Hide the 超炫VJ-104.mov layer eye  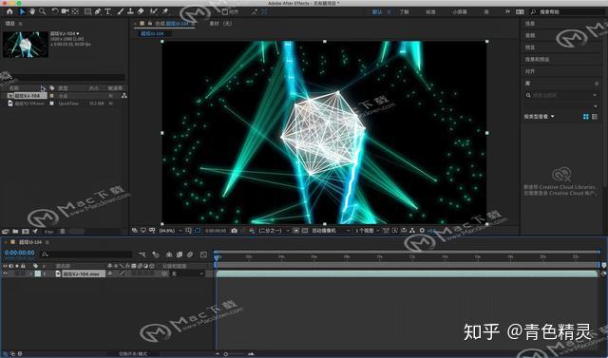(x=5, y=273)
